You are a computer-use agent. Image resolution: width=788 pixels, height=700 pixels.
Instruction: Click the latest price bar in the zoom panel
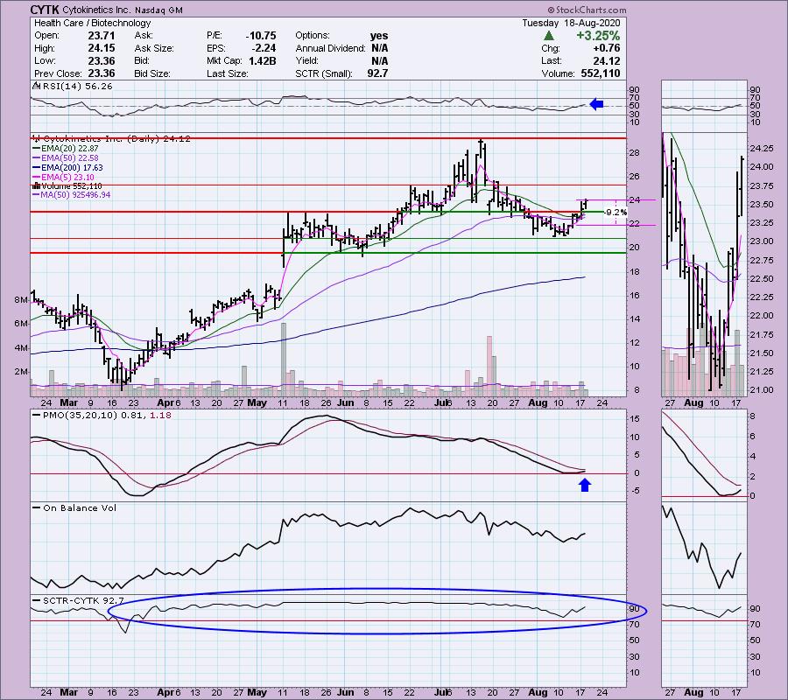tap(741, 186)
